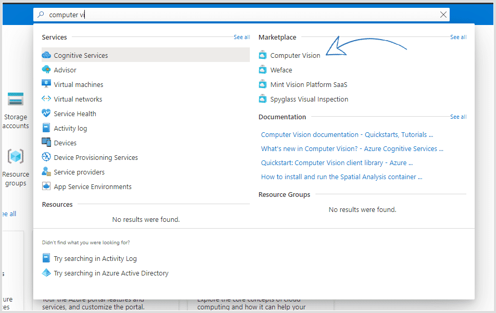This screenshot has height=313, width=496.
Task: Open Cognitive Services result
Action: point(146,55)
